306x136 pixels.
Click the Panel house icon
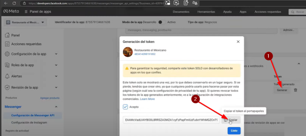pos(7,35)
